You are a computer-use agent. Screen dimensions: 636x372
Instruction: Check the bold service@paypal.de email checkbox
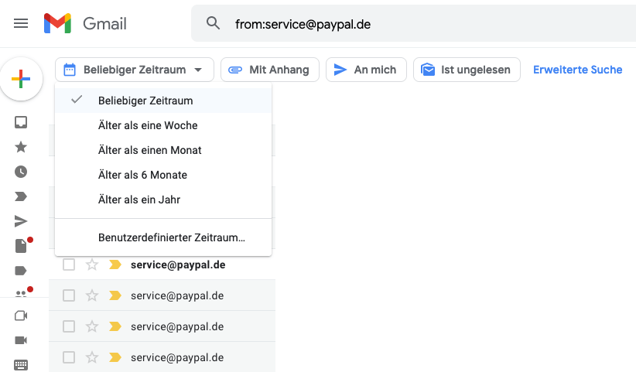[x=69, y=264]
